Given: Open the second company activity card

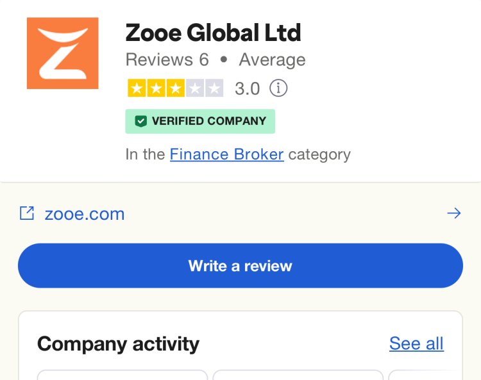Looking at the screenshot, I should (298, 375).
